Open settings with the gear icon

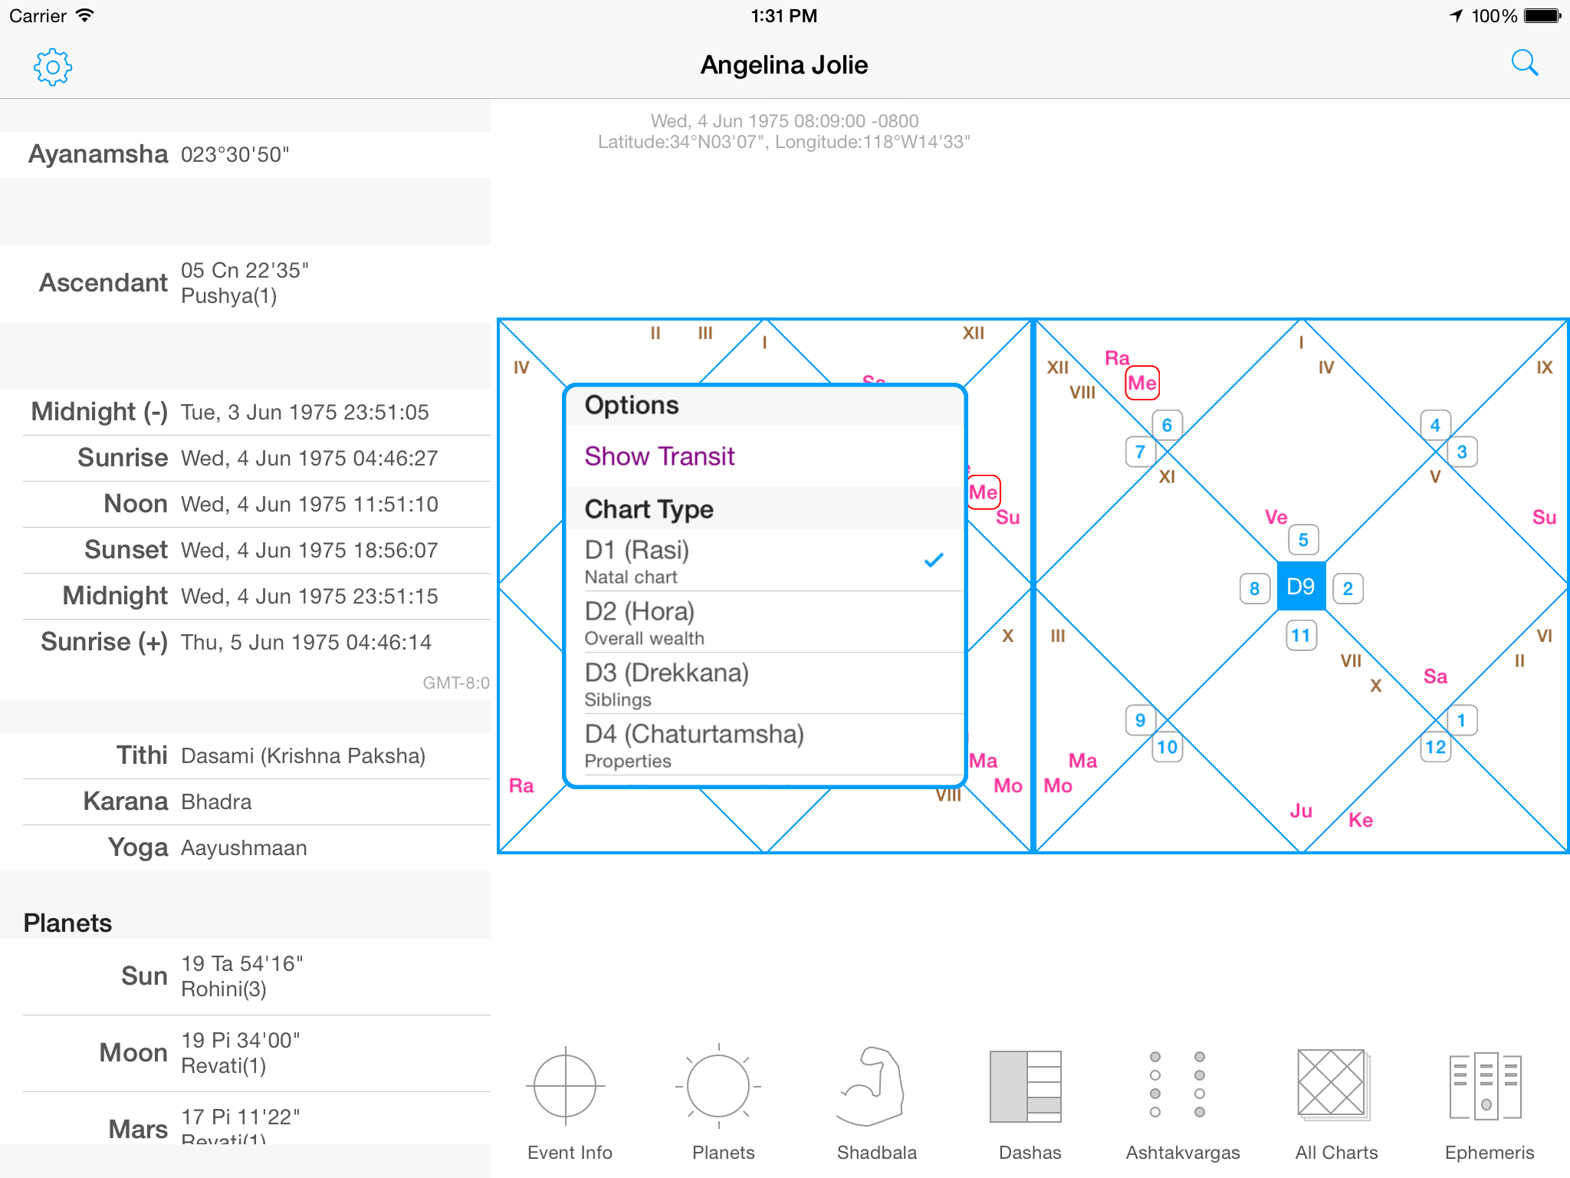pos(53,67)
